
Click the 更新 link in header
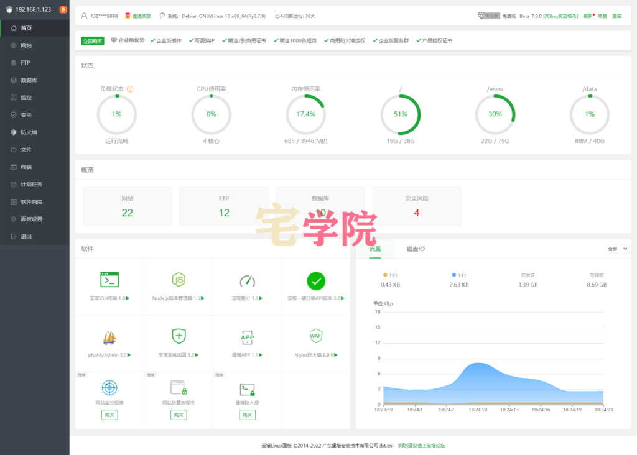[x=588, y=16]
